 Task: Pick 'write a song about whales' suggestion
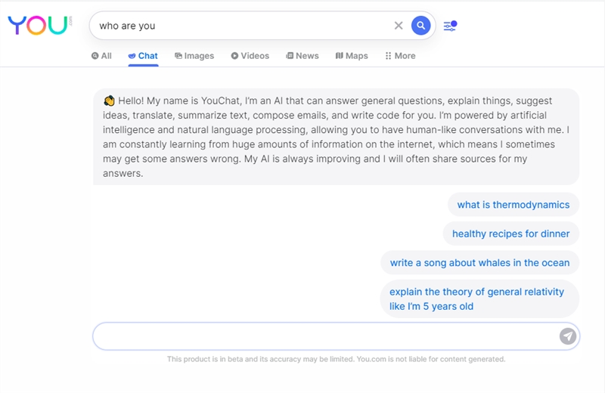click(479, 263)
